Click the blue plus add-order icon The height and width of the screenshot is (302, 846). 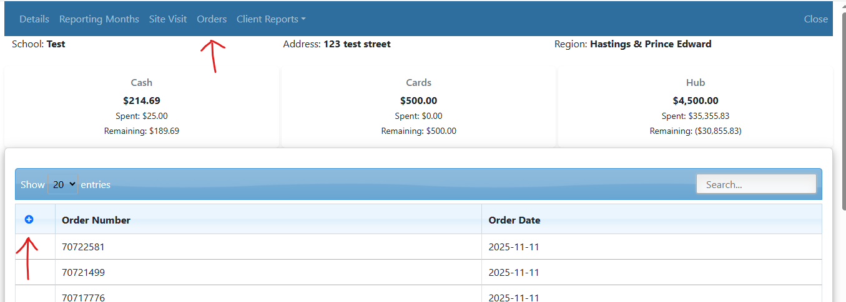click(x=29, y=219)
